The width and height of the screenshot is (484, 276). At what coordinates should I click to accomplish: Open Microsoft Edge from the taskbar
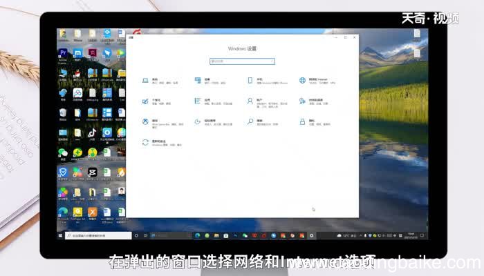[x=198, y=236]
